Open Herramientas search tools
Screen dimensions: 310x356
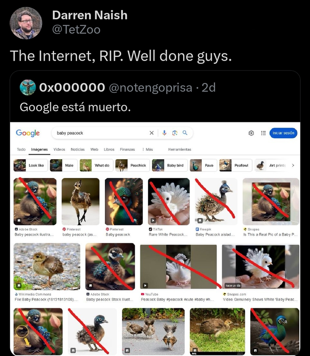click(x=179, y=149)
